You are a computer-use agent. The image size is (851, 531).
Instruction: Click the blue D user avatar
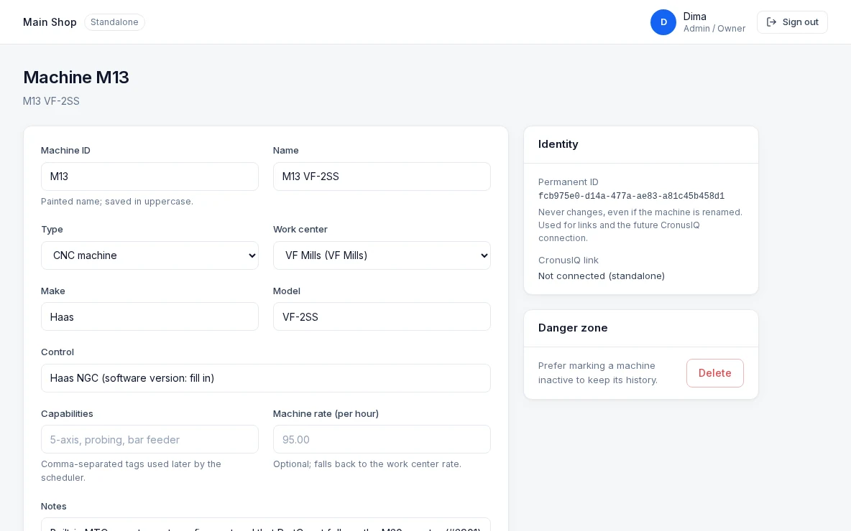coord(663,22)
